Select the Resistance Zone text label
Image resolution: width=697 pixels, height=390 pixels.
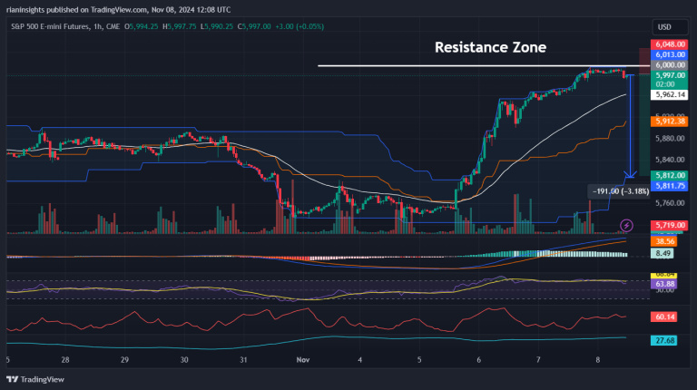[x=490, y=46]
